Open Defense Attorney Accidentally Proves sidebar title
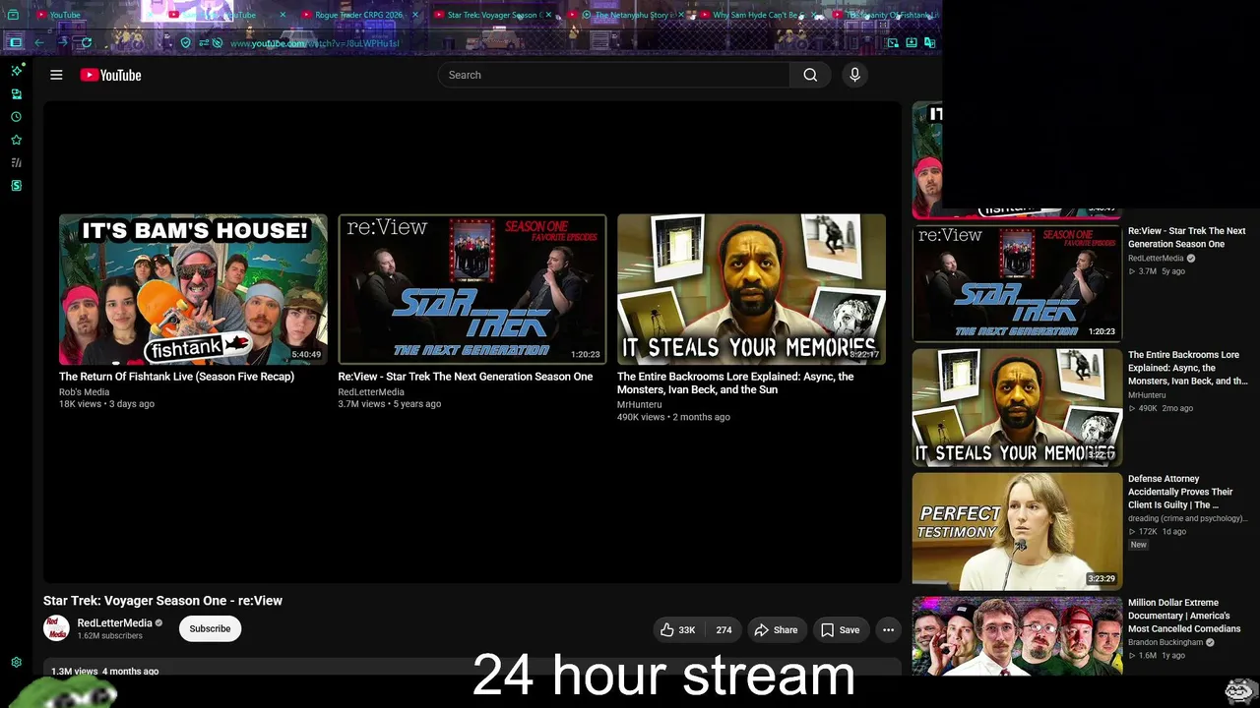Screen dimensions: 1260x708 click(1180, 492)
